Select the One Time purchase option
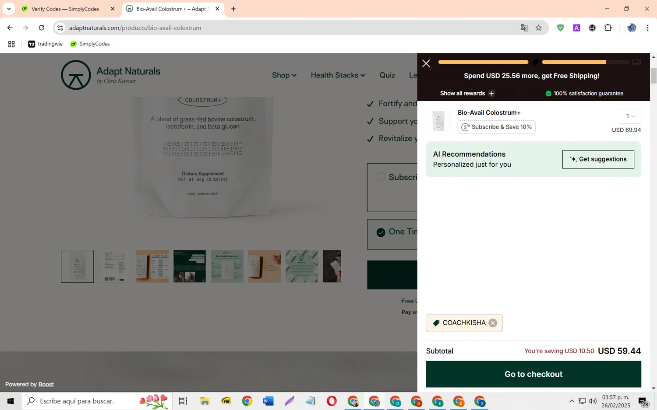The height and width of the screenshot is (410, 657). 381,232
